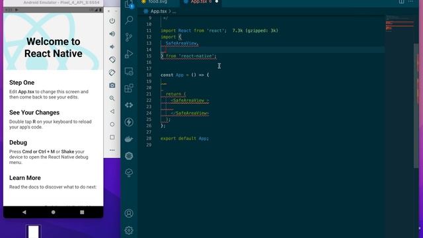Click the emulator power button
The height and width of the screenshot is (238, 423).
coord(112,20)
